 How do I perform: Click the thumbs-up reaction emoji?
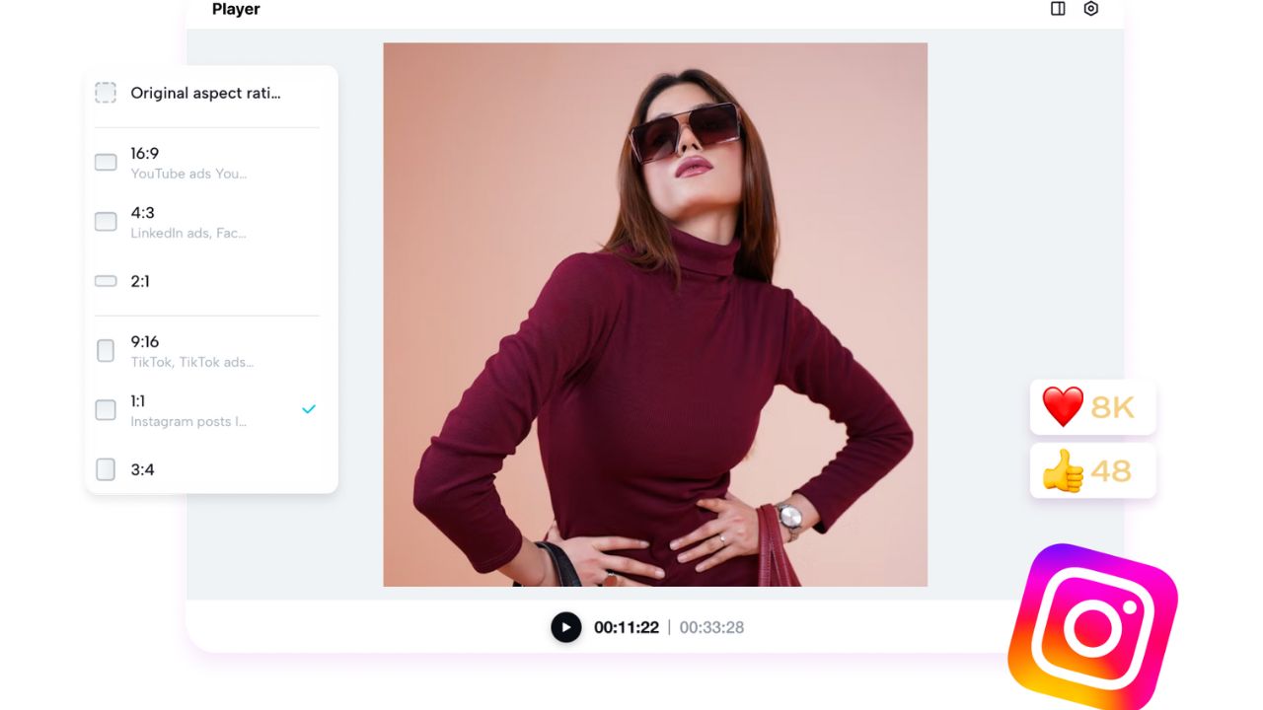(1064, 470)
